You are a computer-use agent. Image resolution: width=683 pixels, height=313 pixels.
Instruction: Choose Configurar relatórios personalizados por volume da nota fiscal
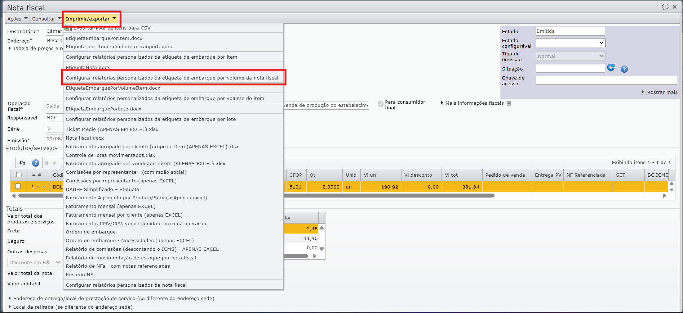[x=173, y=78]
